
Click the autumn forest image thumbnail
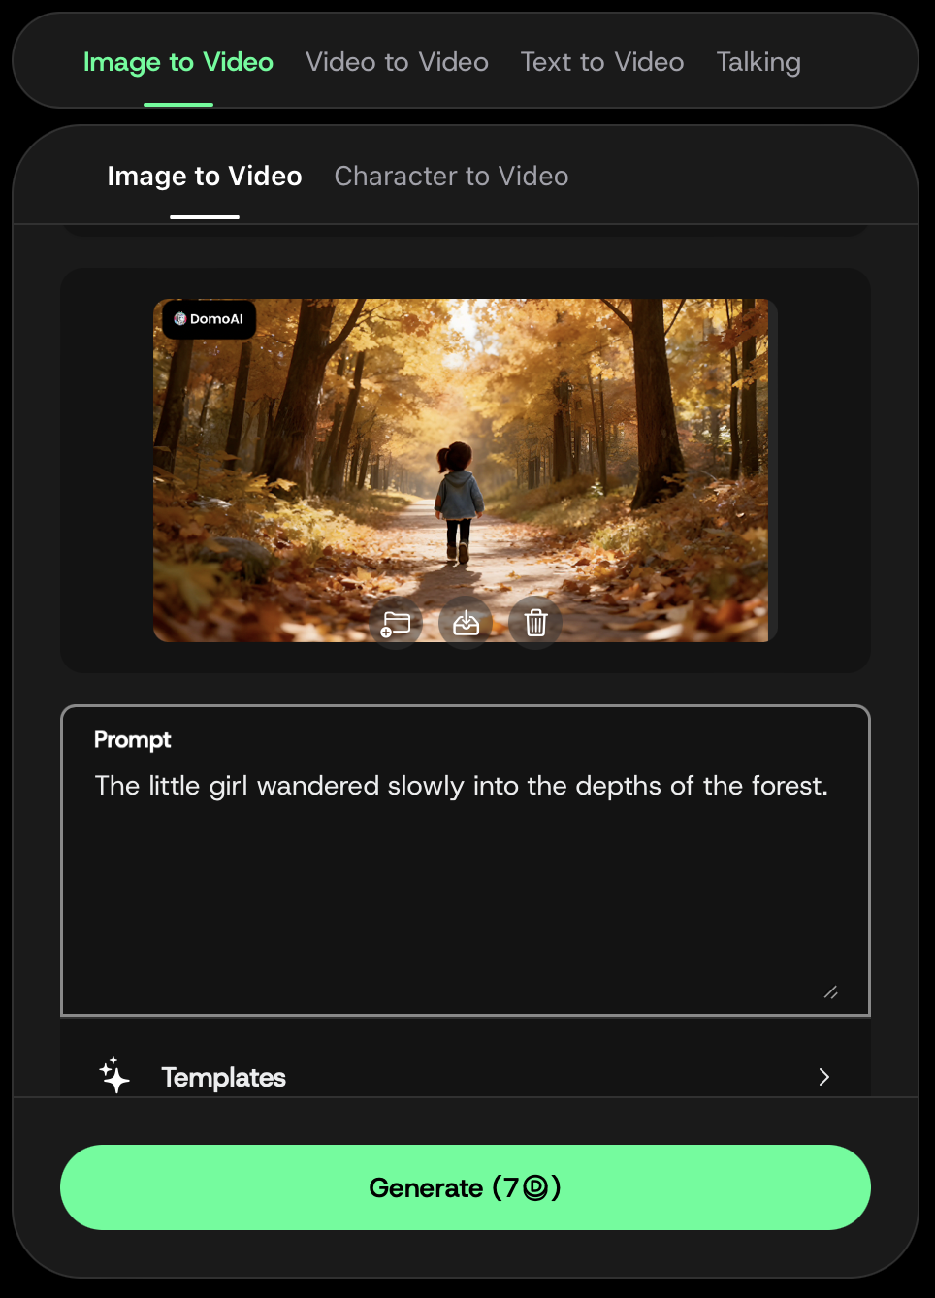coord(461,471)
